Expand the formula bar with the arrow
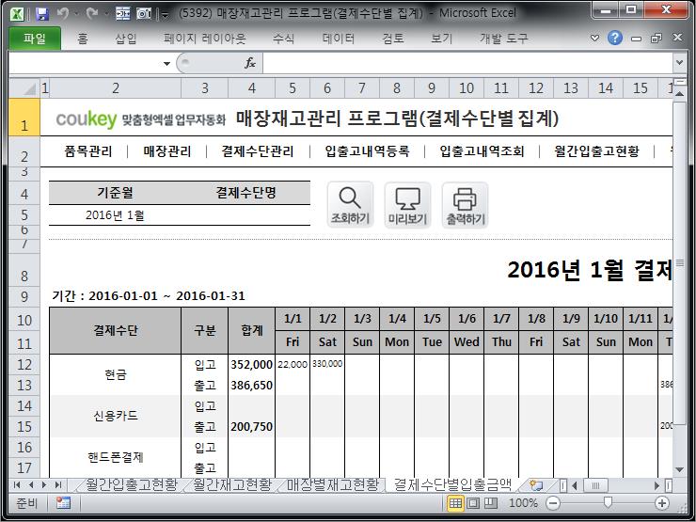The height and width of the screenshot is (522, 696). (x=679, y=63)
